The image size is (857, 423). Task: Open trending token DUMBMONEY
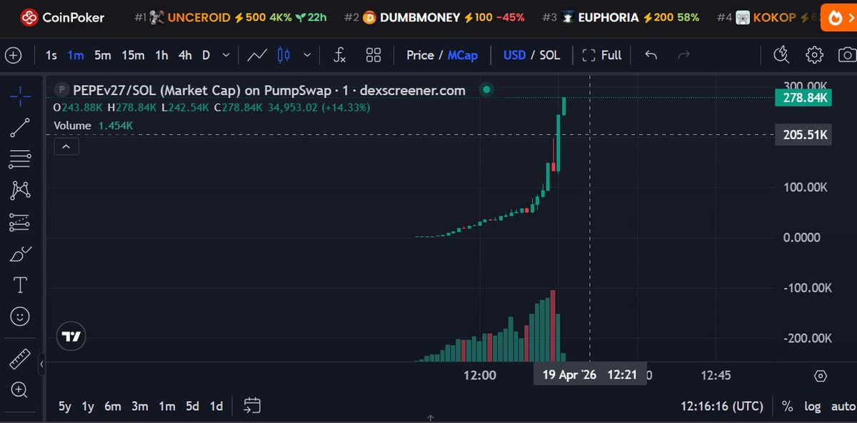(x=434, y=17)
